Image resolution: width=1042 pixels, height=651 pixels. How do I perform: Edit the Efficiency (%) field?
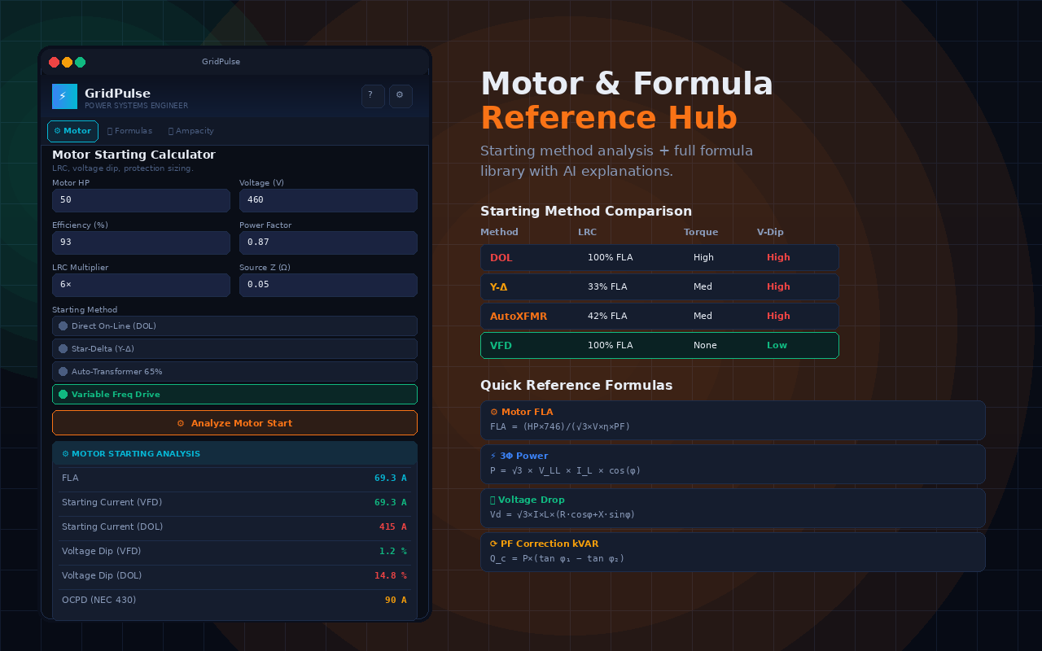[141, 242]
